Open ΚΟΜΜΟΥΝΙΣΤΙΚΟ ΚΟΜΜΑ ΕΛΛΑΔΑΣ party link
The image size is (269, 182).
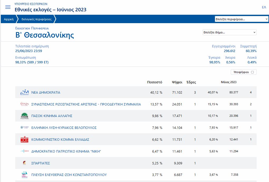pos(60,140)
